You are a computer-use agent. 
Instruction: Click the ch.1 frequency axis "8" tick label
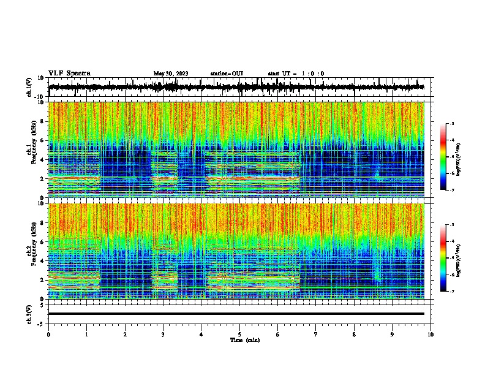tap(42, 121)
